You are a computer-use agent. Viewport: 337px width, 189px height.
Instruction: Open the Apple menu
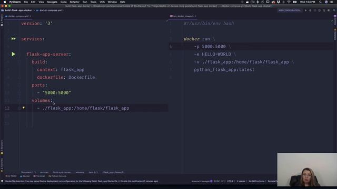(5, 2)
